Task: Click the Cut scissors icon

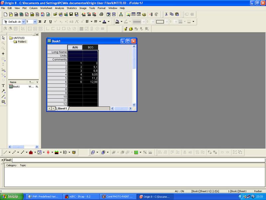Action: tap(166, 14)
